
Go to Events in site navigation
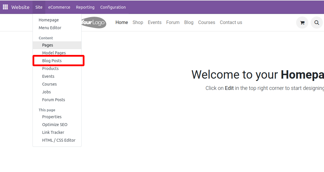(154, 23)
